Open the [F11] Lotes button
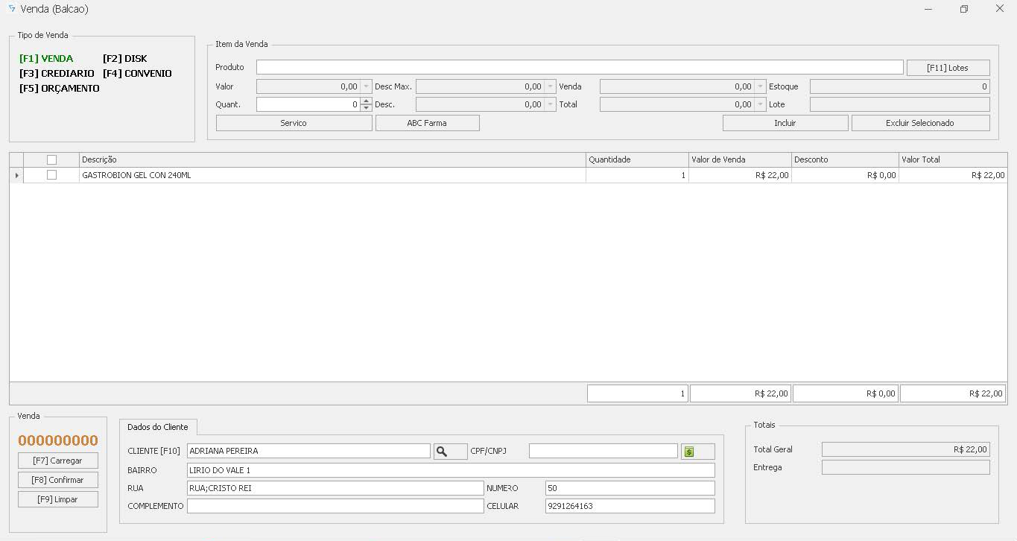 point(948,68)
